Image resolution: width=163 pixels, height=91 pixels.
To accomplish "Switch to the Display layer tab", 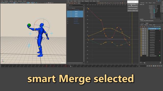I will pyautogui.click(x=142, y=23).
